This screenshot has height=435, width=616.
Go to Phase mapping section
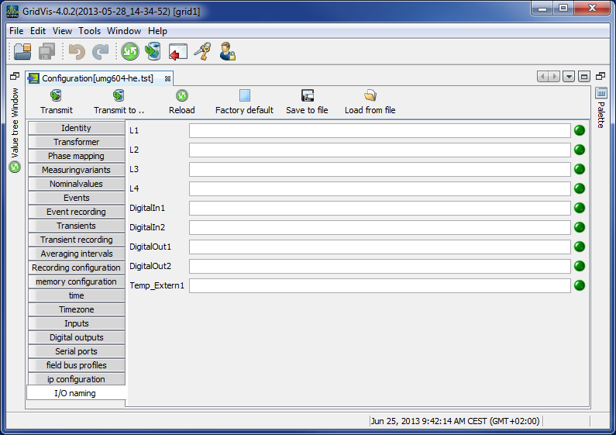(x=76, y=156)
